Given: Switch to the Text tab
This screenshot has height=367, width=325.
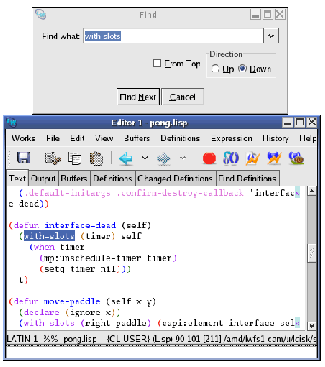Looking at the screenshot, I should 17,179.
